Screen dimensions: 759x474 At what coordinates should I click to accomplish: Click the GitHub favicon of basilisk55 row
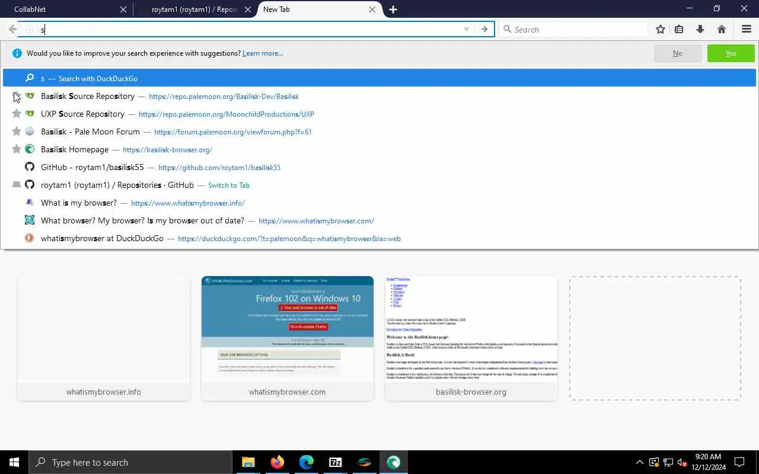[x=30, y=167]
